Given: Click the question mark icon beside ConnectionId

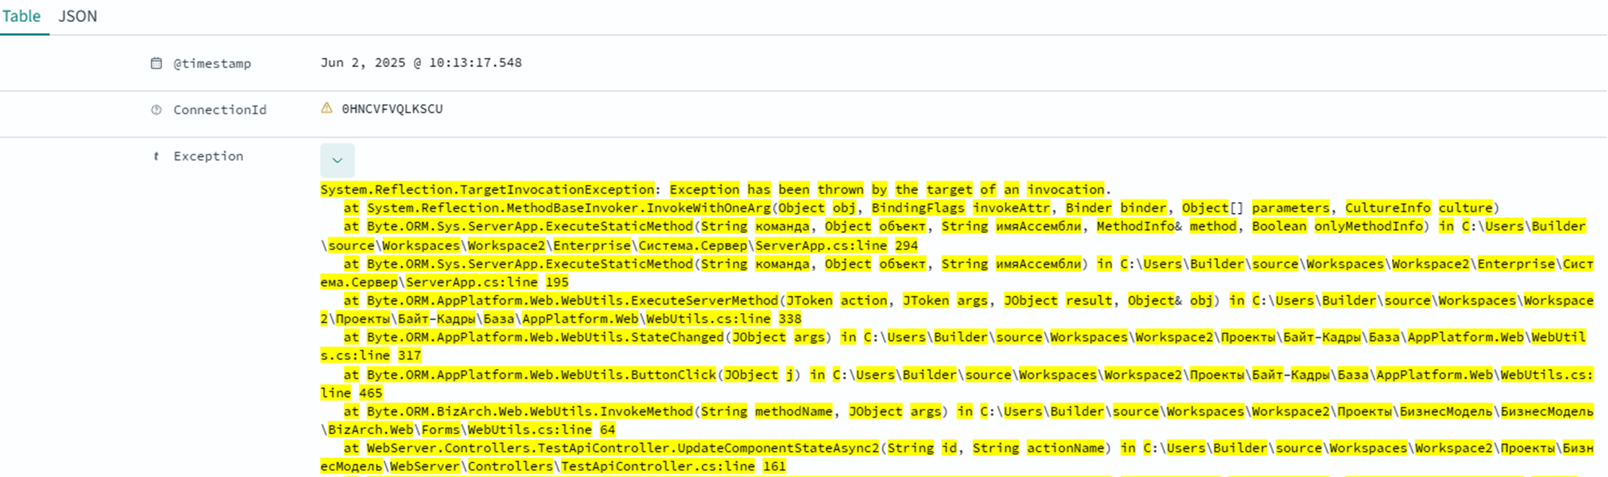Looking at the screenshot, I should click(x=157, y=110).
